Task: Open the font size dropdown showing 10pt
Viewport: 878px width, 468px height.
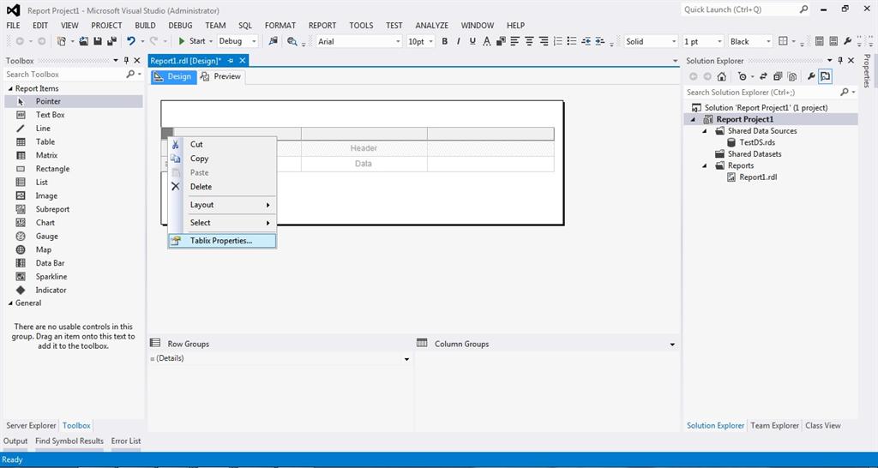Action: (x=431, y=41)
